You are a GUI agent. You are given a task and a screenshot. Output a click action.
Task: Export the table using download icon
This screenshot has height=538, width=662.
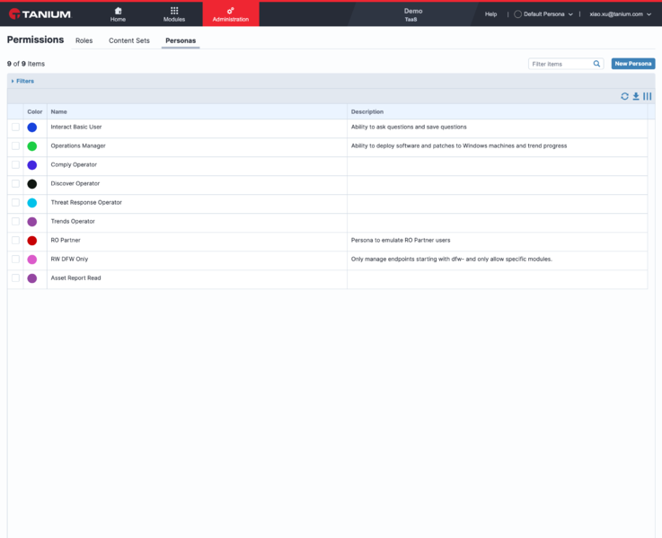[636, 96]
